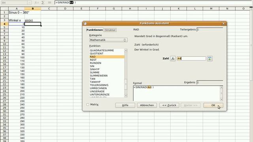The width and height of the screenshot is (253, 142).
Task: Select column header B
Action: (33, 9)
